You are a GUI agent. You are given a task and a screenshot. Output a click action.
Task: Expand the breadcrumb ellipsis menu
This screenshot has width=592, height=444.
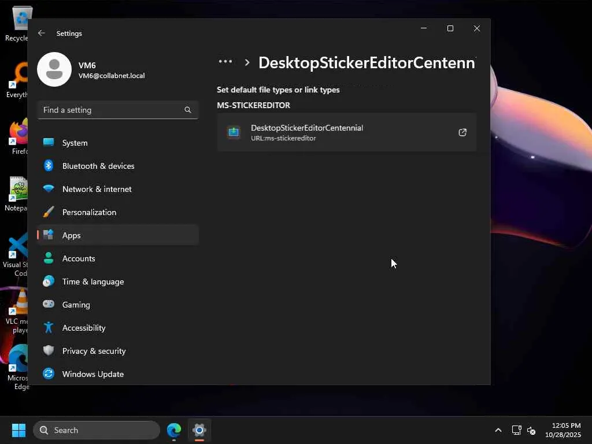click(x=225, y=61)
